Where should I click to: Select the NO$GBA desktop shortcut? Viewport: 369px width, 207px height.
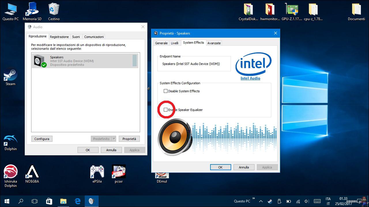click(x=32, y=174)
